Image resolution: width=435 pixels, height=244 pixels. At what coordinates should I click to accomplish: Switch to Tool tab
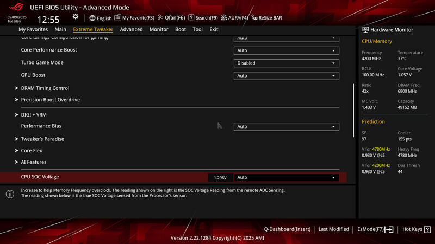(197, 29)
